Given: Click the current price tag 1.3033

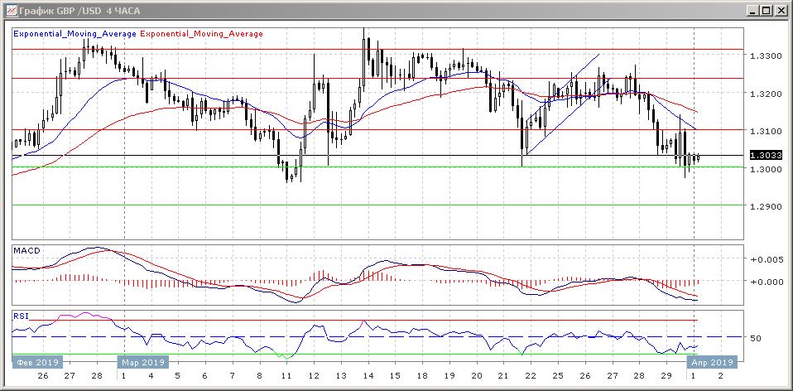Looking at the screenshot, I should [x=762, y=155].
